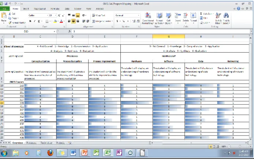Apply Percent Style format
Image resolution: width=254 pixels, height=161 pixels.
click(124, 21)
